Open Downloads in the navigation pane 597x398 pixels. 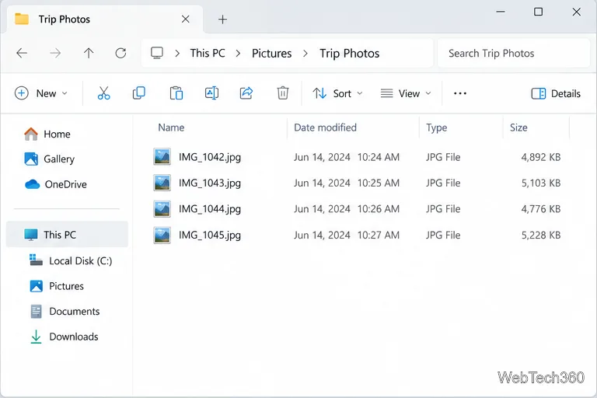click(64, 337)
